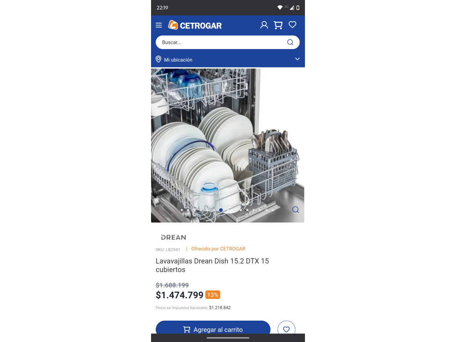456x342 pixels.
Task: Tap the location pin icon
Action: tap(159, 59)
